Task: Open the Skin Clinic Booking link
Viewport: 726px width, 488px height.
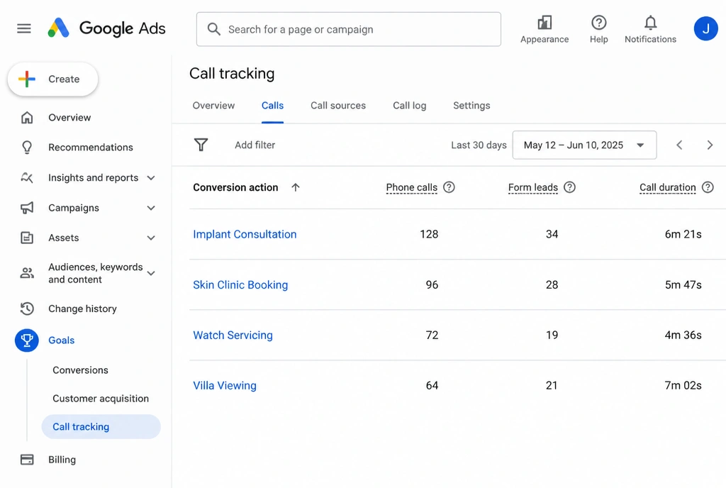Action: (240, 284)
